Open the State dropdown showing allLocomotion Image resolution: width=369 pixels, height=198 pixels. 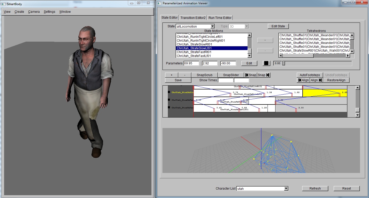pyautogui.click(x=195, y=26)
